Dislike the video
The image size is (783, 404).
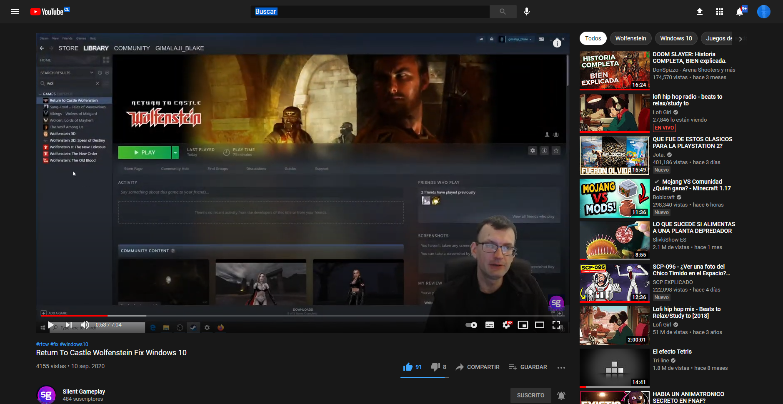point(438,367)
